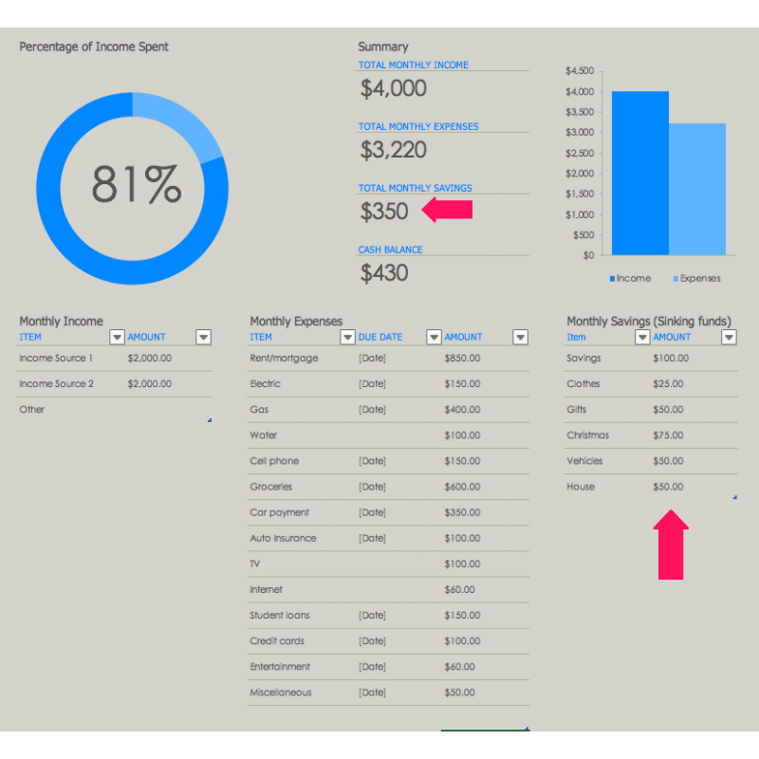Screen dimensions: 759x759
Task: Select the Other income row cell
Action: pyautogui.click(x=32, y=410)
